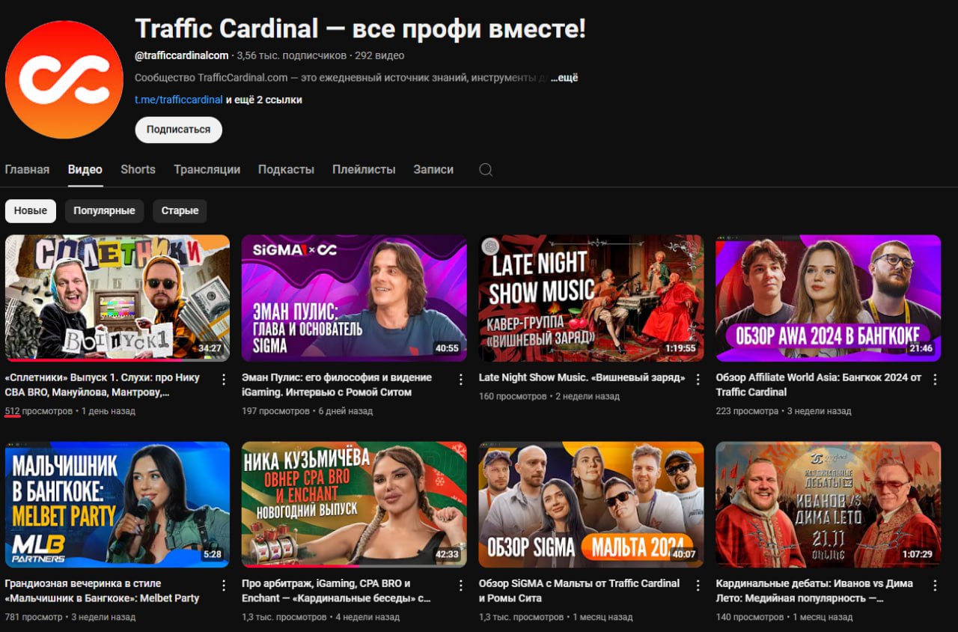Click the 781 просмотр • 3 недели назад text

70,617
